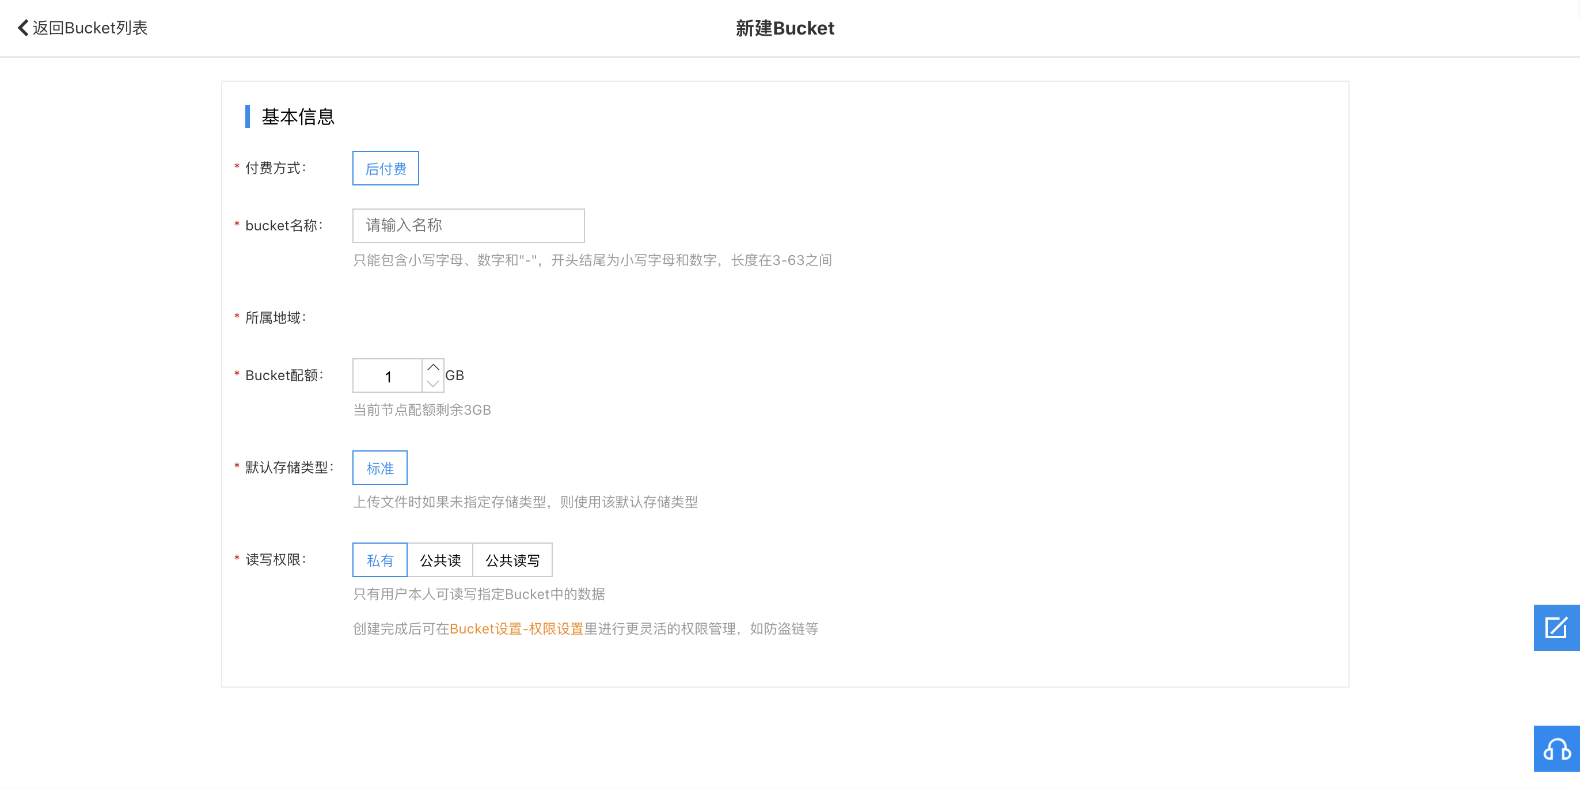Image resolution: width=1580 pixels, height=789 pixels.
Task: Open Bucket设置-权限设置 orange link
Action: (x=516, y=629)
